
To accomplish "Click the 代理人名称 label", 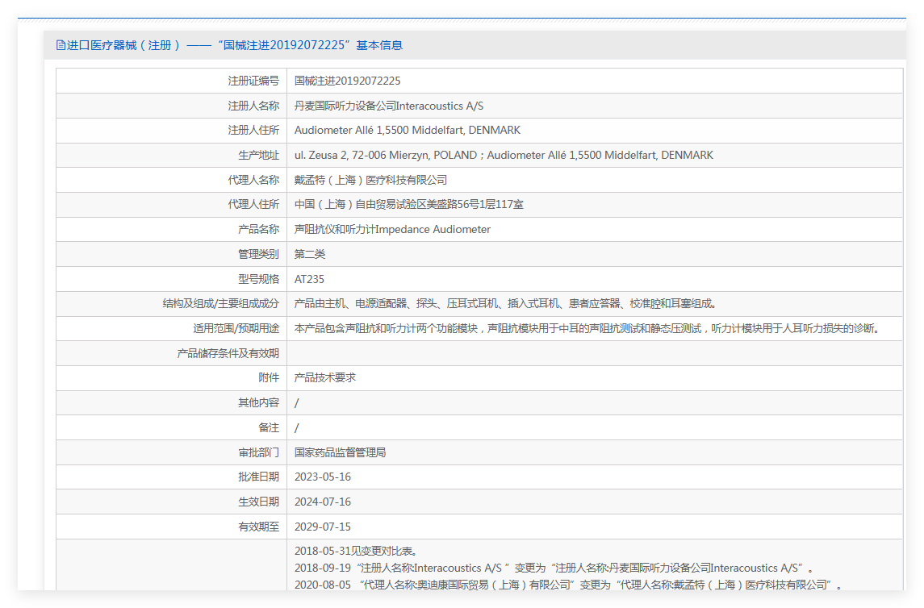I will [x=254, y=180].
